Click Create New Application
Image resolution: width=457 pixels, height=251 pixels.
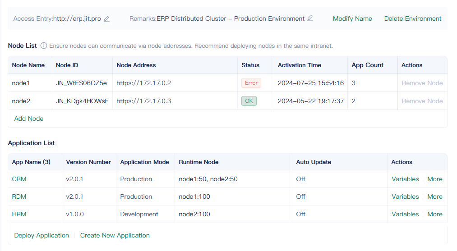[x=115, y=235]
